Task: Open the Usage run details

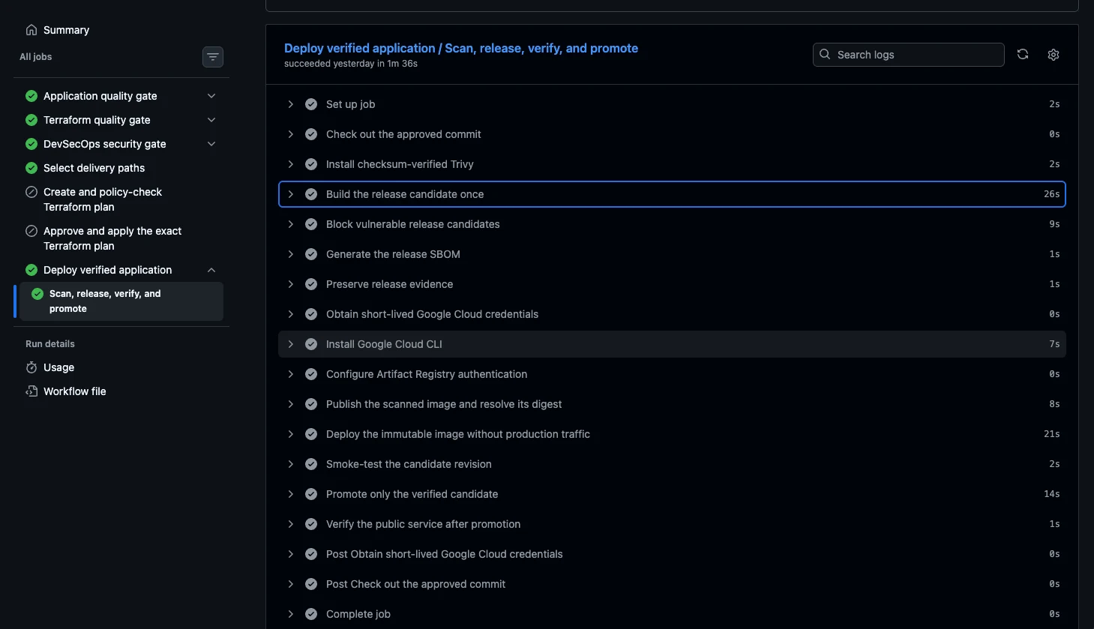Action: click(58, 367)
